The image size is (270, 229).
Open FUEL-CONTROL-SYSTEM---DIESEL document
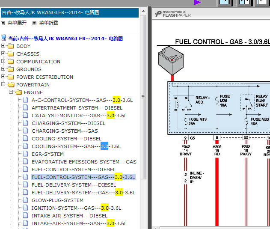click(x=74, y=170)
